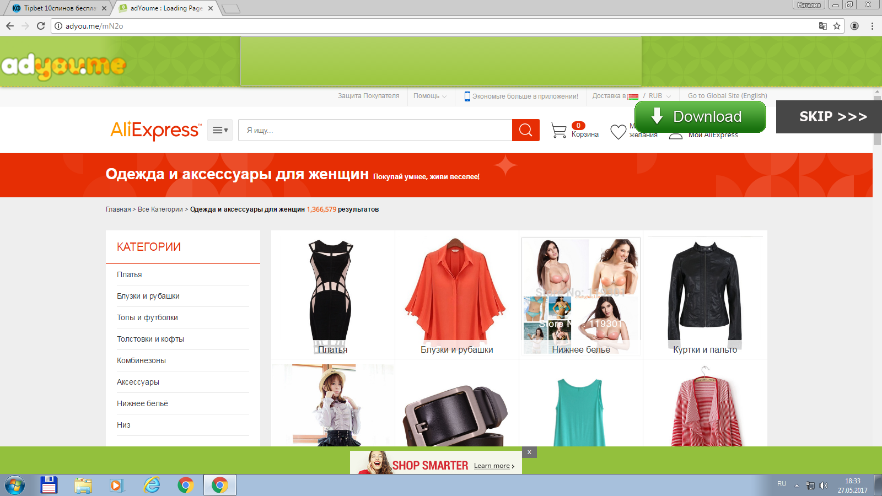Click the AliExpress logo
The height and width of the screenshot is (496, 882).
156,130
